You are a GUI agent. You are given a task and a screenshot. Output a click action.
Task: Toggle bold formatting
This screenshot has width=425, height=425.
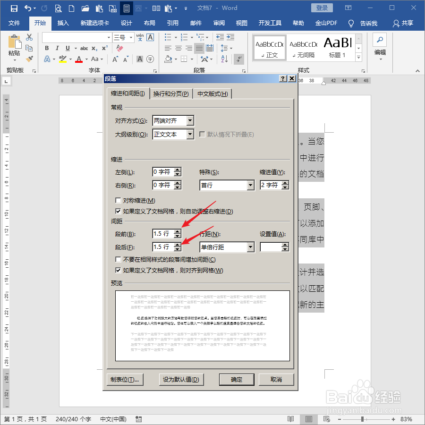pyautogui.click(x=47, y=48)
